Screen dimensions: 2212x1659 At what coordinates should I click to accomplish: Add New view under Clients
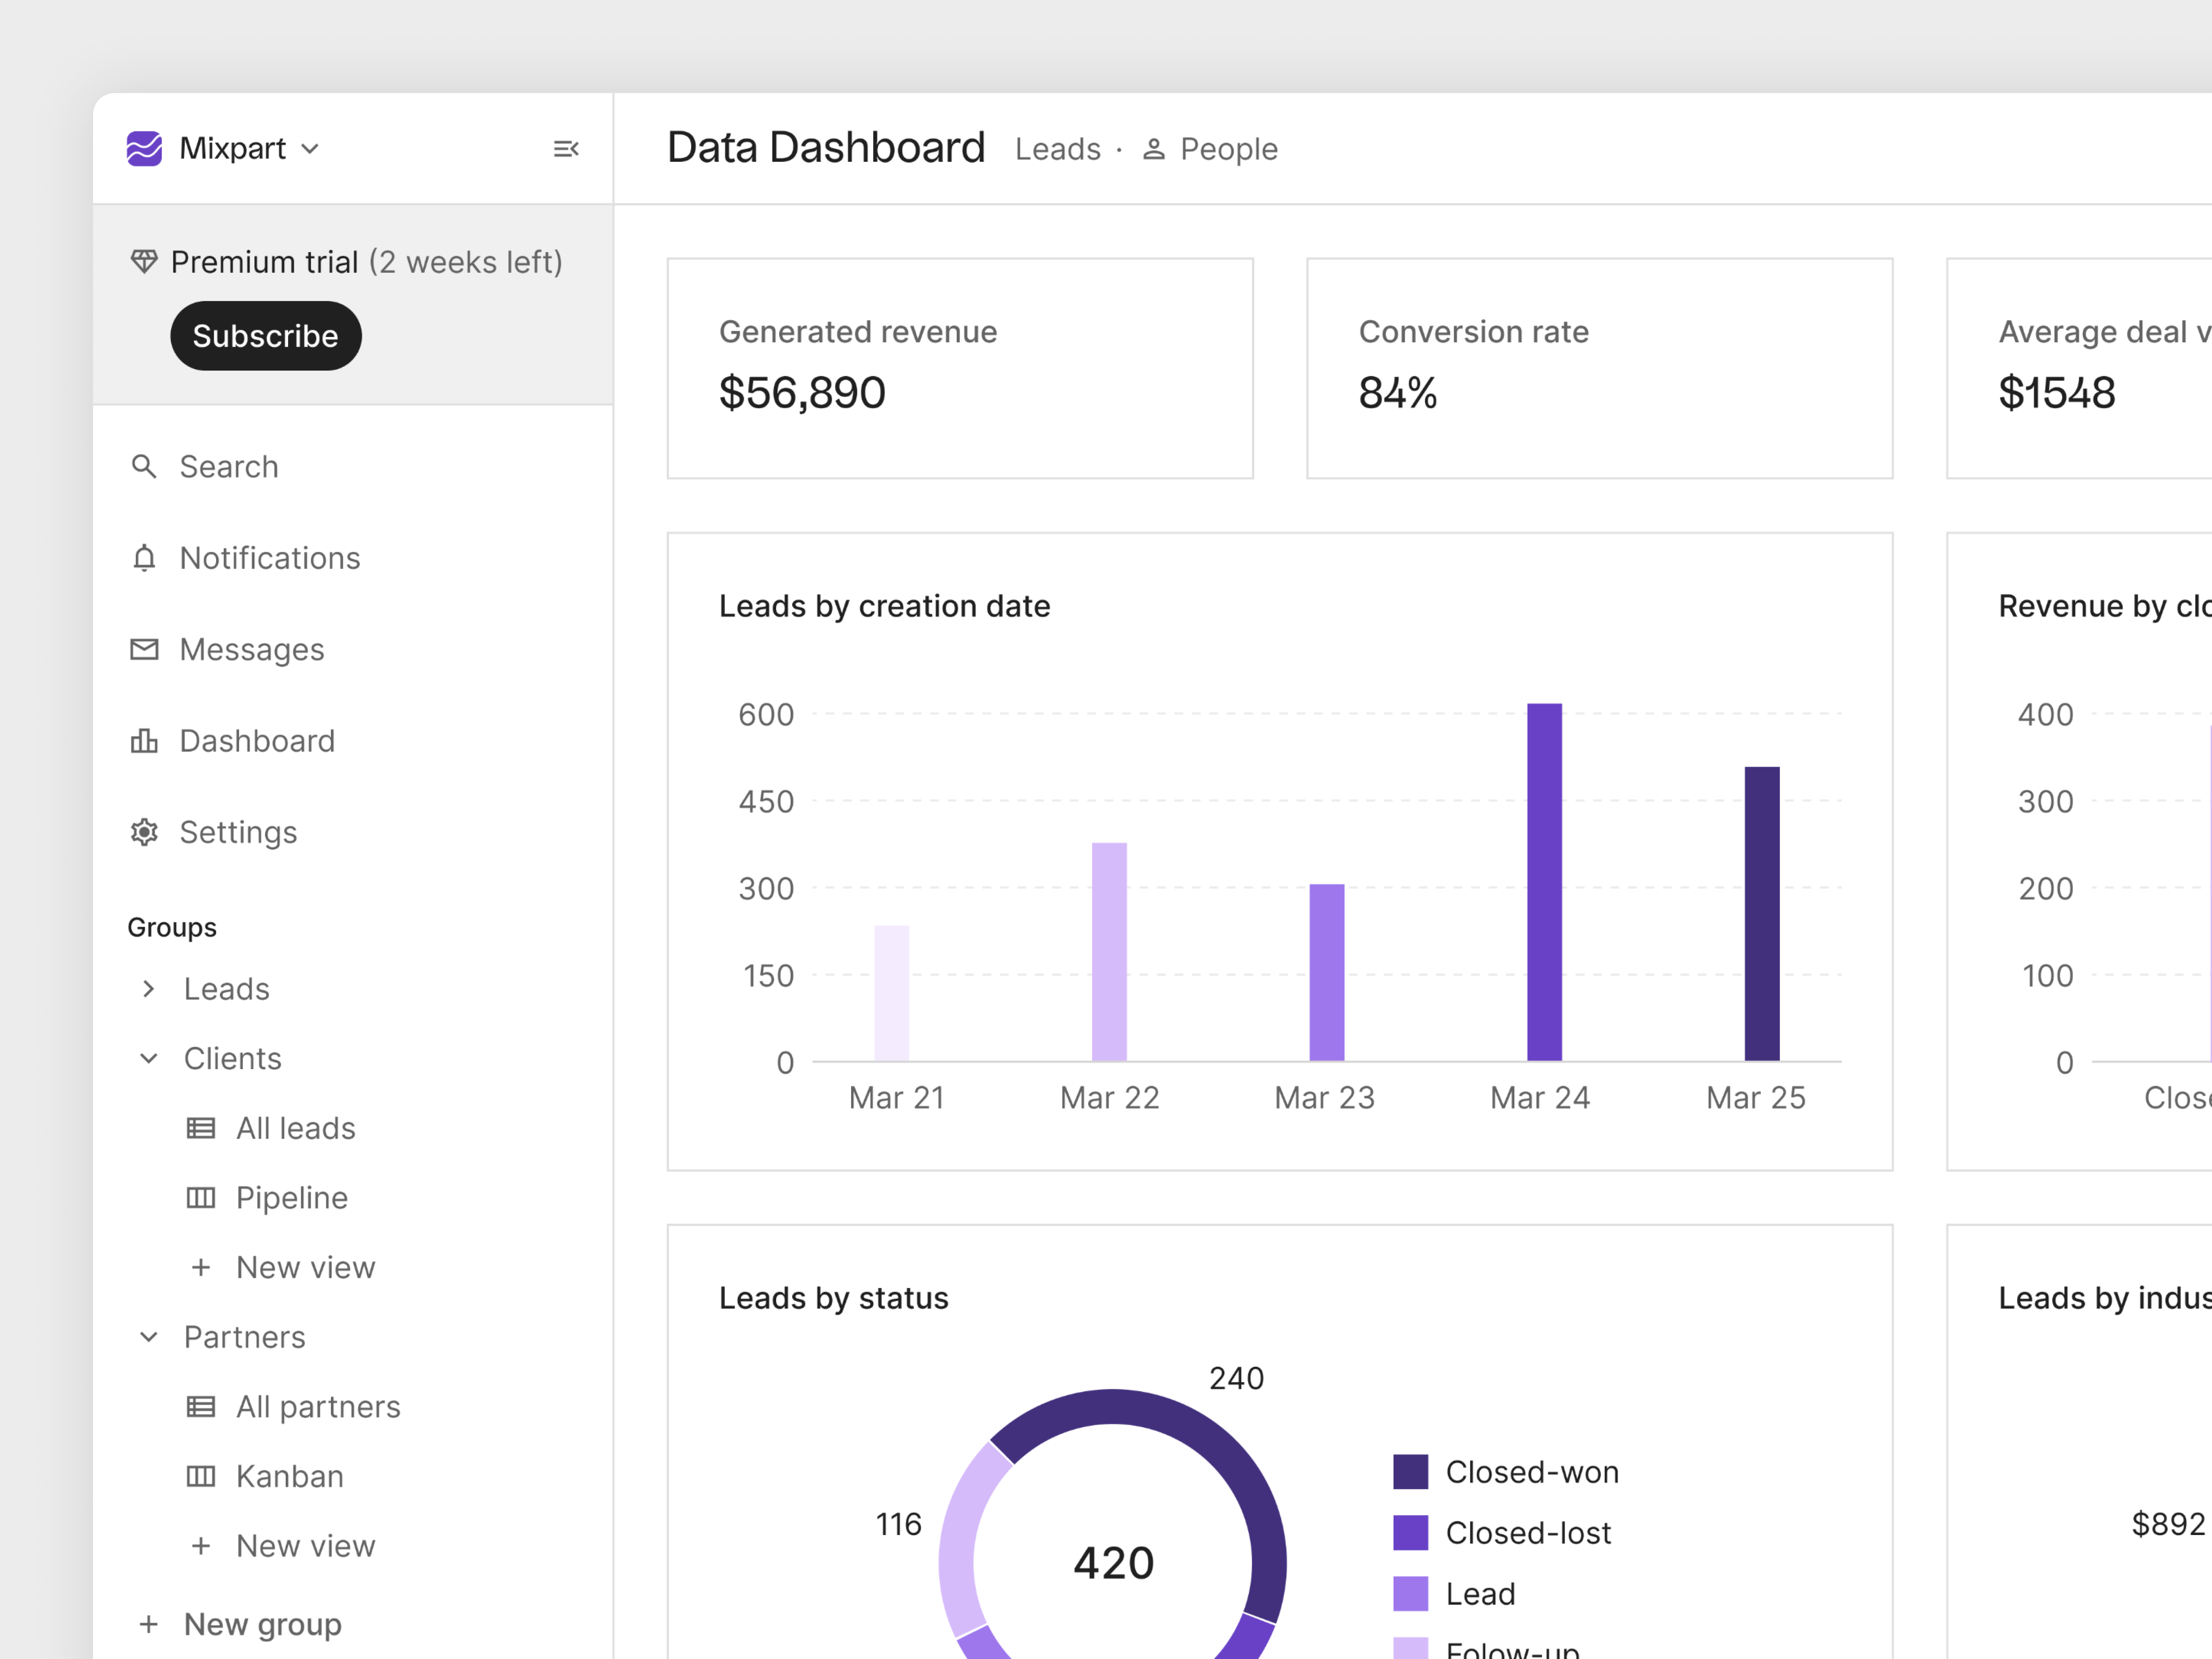(305, 1268)
